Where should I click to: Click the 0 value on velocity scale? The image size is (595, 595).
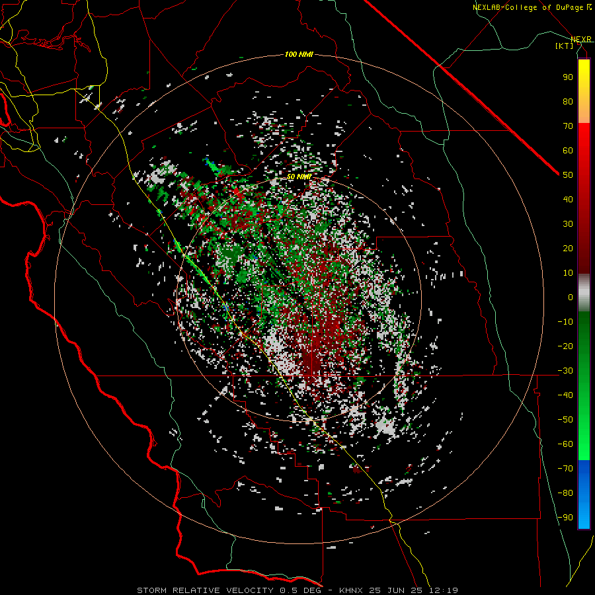pyautogui.click(x=571, y=297)
